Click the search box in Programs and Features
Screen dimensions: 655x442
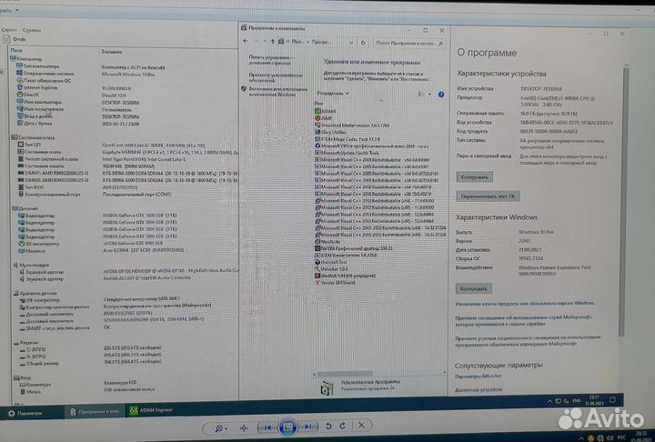[x=408, y=43]
